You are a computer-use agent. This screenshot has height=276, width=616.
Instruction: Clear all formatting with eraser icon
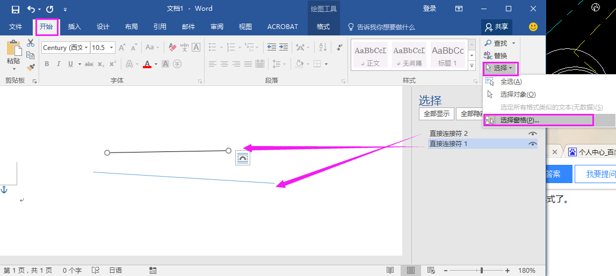[172, 47]
